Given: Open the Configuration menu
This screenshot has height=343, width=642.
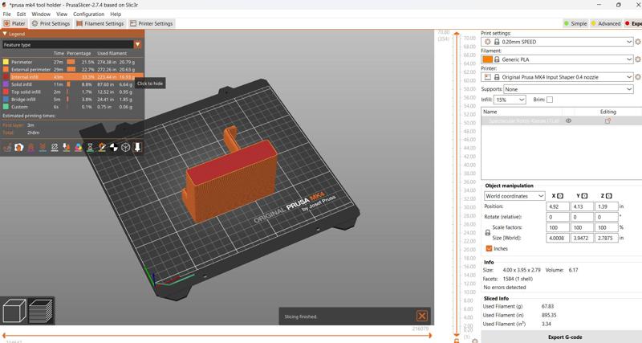Looking at the screenshot, I should click(x=88, y=14).
